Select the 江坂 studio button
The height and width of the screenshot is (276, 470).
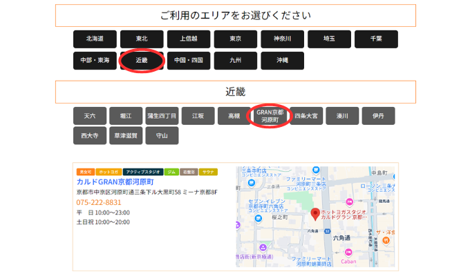point(198,116)
